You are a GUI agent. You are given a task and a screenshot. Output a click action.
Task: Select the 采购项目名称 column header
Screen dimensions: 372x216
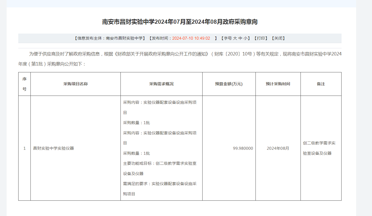(75, 84)
